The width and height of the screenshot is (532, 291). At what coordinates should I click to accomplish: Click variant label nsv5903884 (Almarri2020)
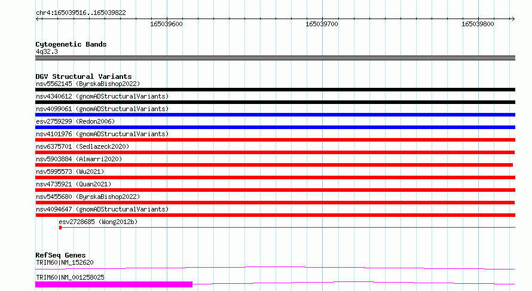click(x=79, y=159)
